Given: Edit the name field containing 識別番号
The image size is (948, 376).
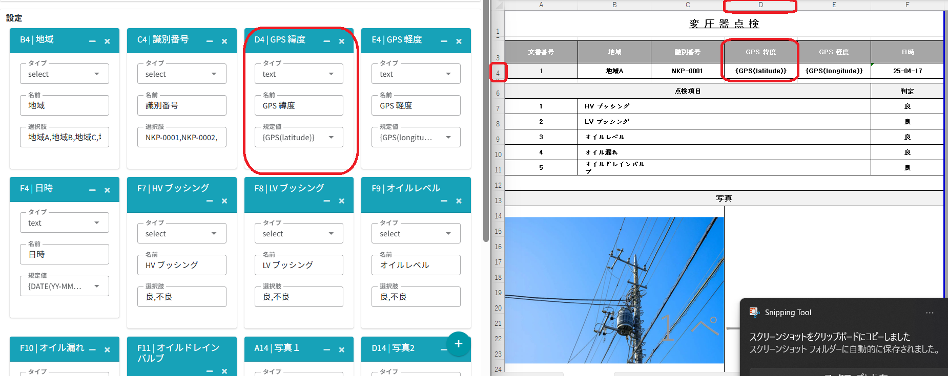Looking at the screenshot, I should pos(182,105).
